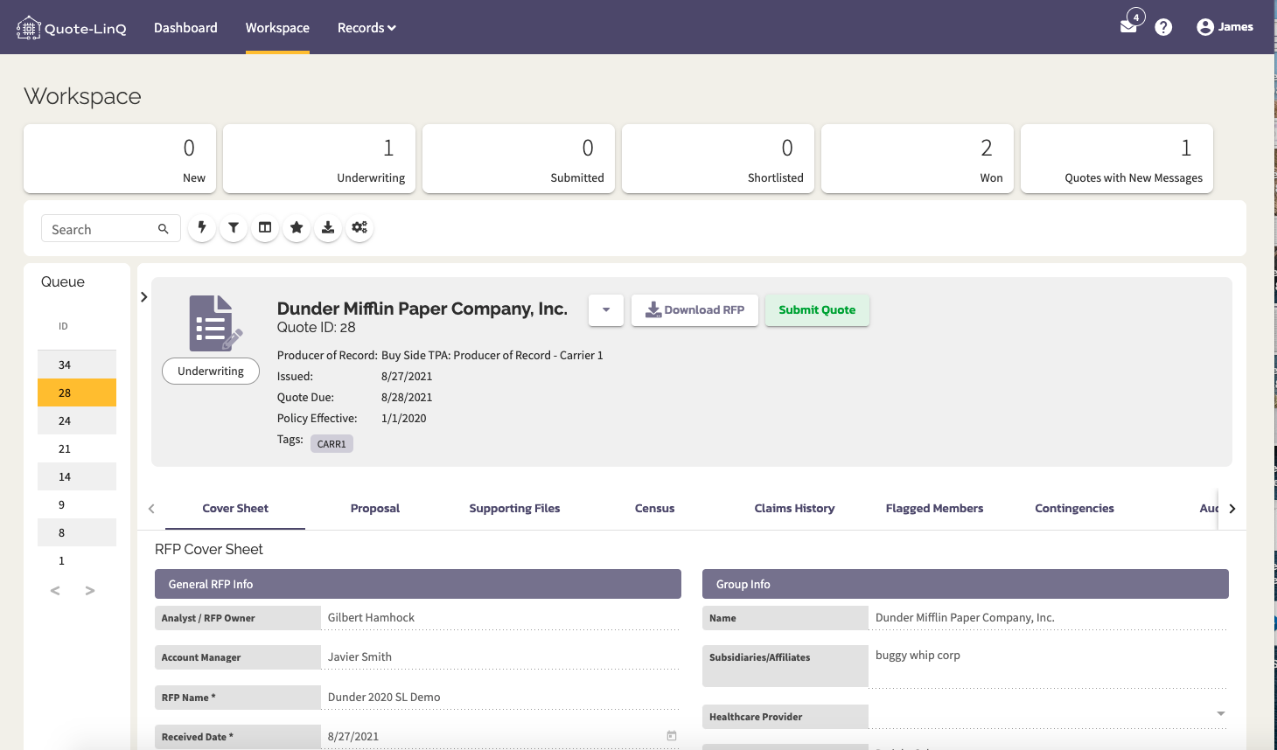Click the Underwriting status button
1277x750 pixels.
coord(211,372)
